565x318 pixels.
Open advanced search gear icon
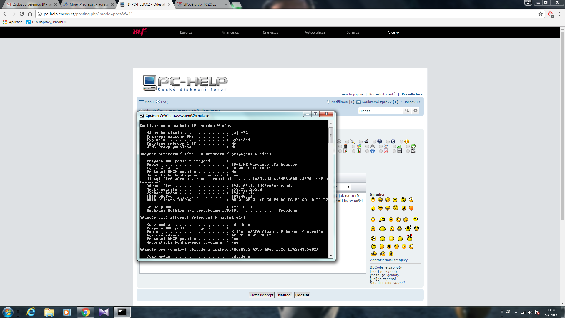tap(416, 111)
